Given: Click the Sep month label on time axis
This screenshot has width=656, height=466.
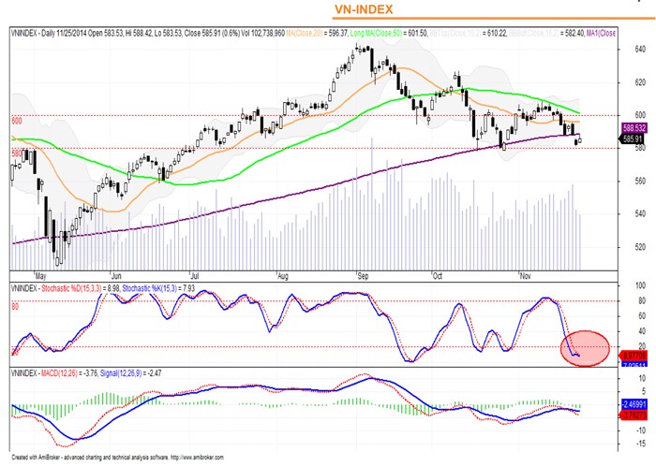Looking at the screenshot, I should [x=363, y=277].
